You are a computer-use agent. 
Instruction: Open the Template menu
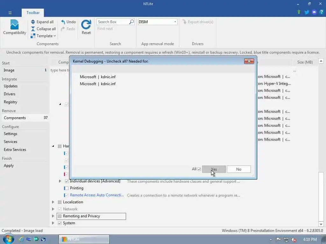pos(43,36)
